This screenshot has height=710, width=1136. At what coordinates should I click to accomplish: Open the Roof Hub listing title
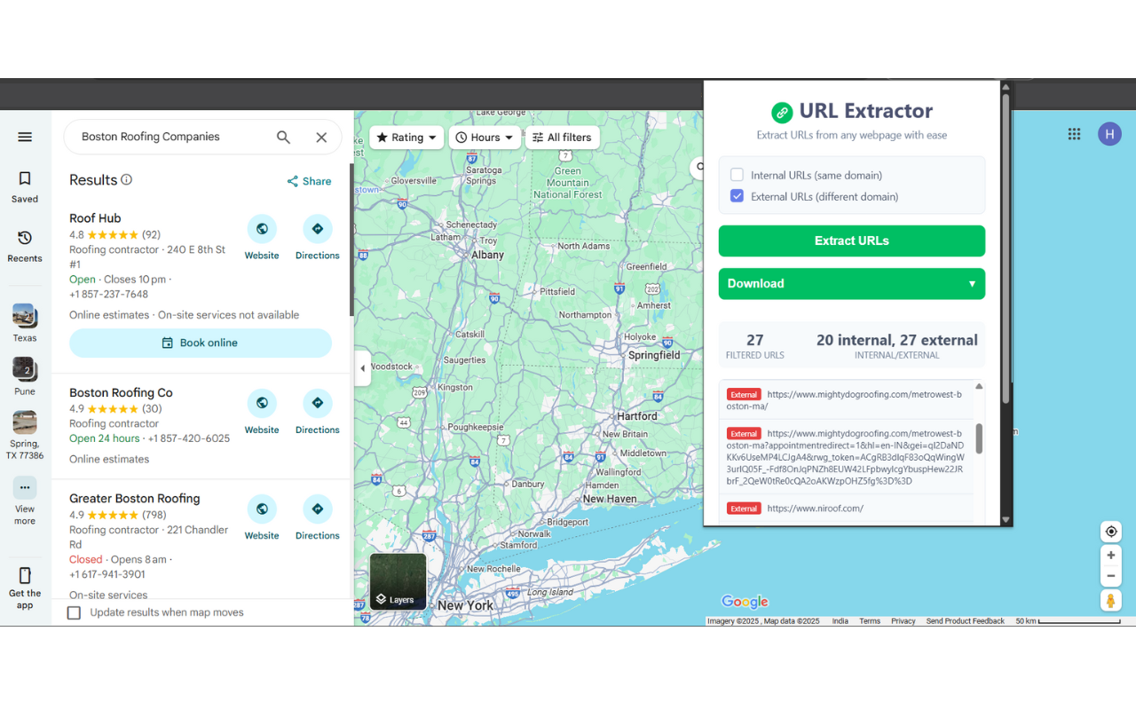coord(95,218)
